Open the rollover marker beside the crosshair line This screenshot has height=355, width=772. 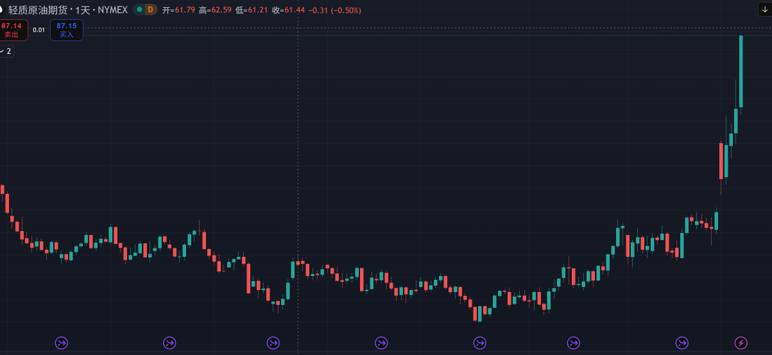pyautogui.click(x=274, y=343)
